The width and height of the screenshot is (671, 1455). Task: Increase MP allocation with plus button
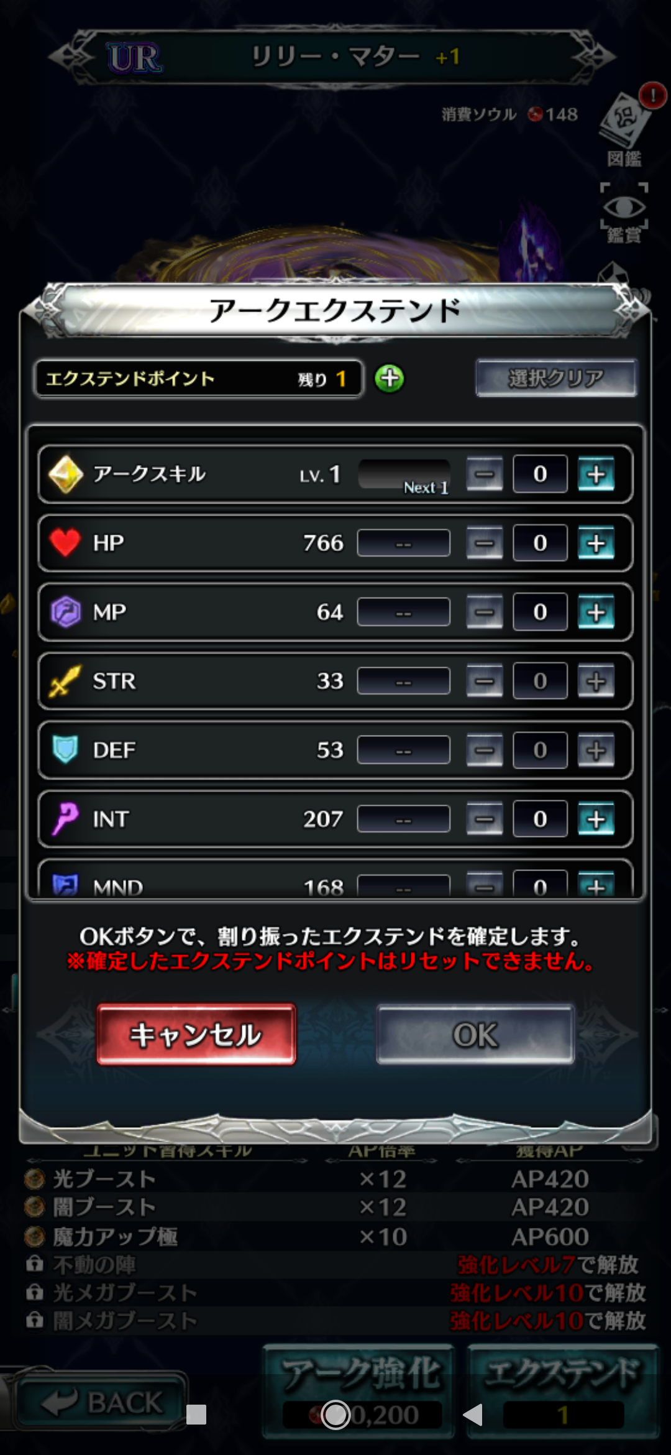coord(596,612)
